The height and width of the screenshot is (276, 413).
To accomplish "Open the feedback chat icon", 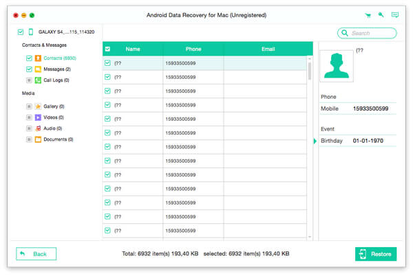I will point(395,14).
